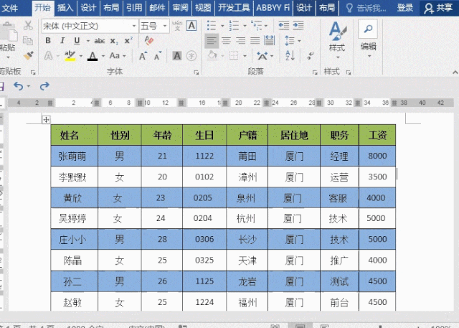The width and height of the screenshot is (459, 328).
Task: Toggle Italic formatting
Action: (x=62, y=40)
